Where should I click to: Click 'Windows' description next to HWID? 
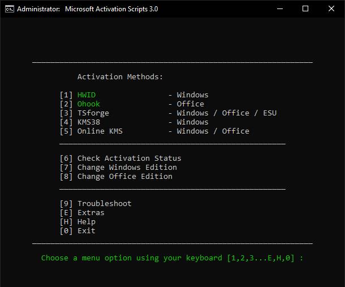(x=193, y=95)
